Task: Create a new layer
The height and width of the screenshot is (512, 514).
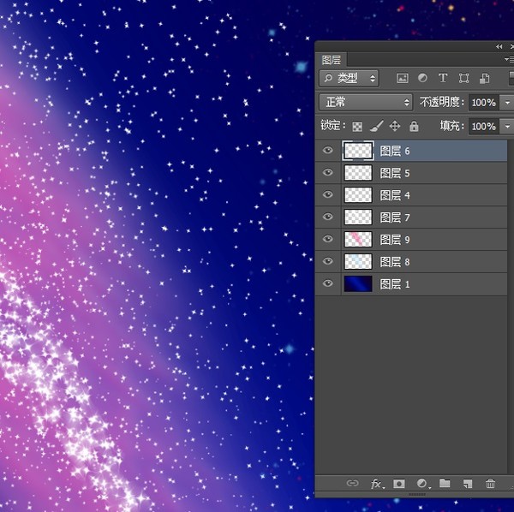Action: [x=468, y=484]
